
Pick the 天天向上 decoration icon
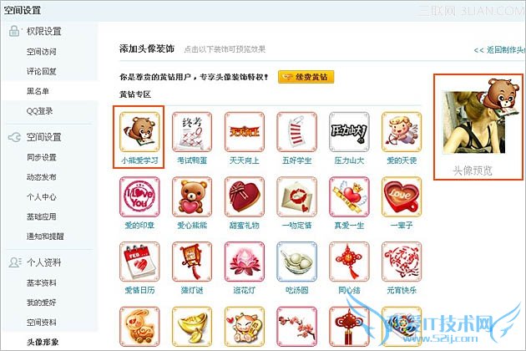tap(244, 132)
